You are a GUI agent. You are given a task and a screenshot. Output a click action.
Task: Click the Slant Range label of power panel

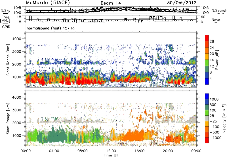coord(8,60)
